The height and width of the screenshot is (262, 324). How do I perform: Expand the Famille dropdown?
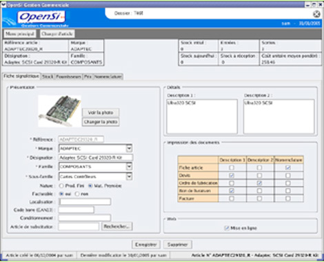(x=129, y=166)
